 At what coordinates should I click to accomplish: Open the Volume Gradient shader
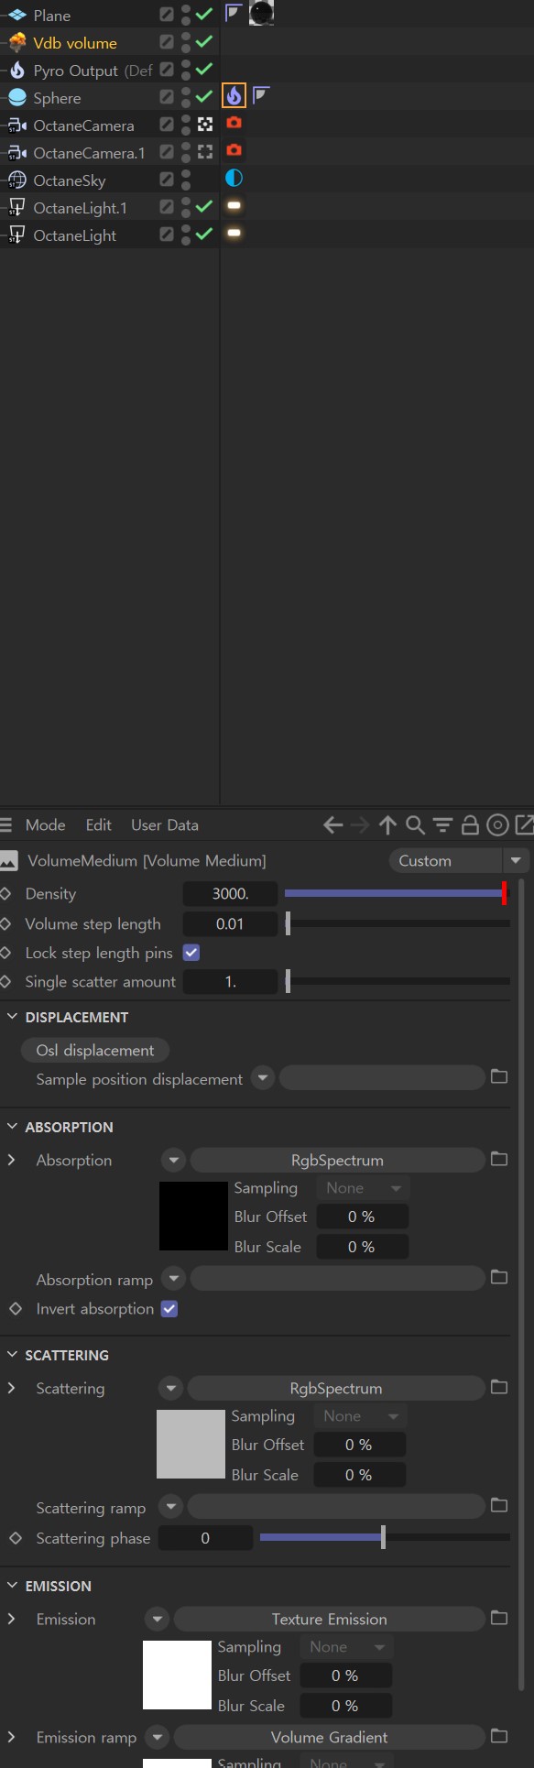click(330, 1737)
